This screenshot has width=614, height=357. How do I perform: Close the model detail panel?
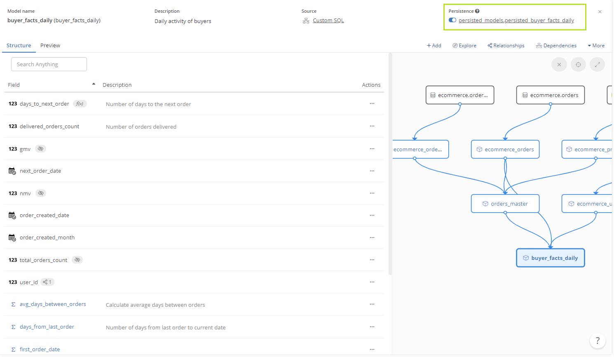[x=600, y=12]
